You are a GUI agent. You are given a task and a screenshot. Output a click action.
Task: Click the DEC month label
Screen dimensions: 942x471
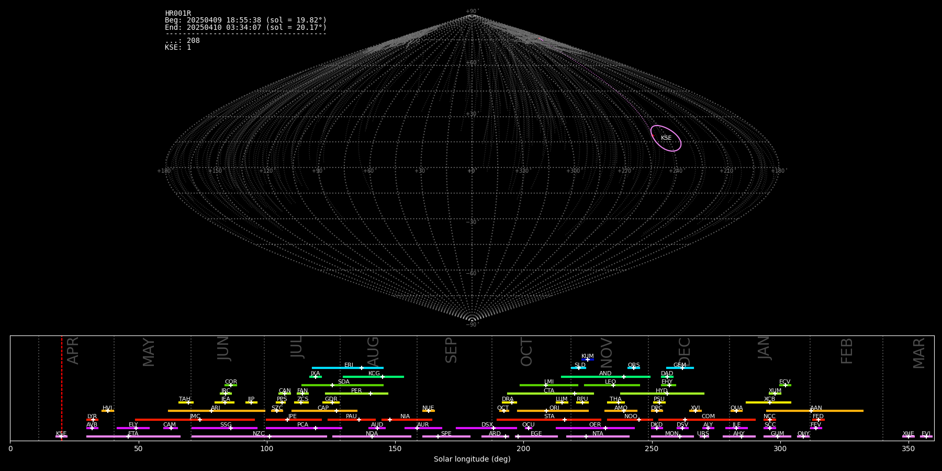pos(685,352)
